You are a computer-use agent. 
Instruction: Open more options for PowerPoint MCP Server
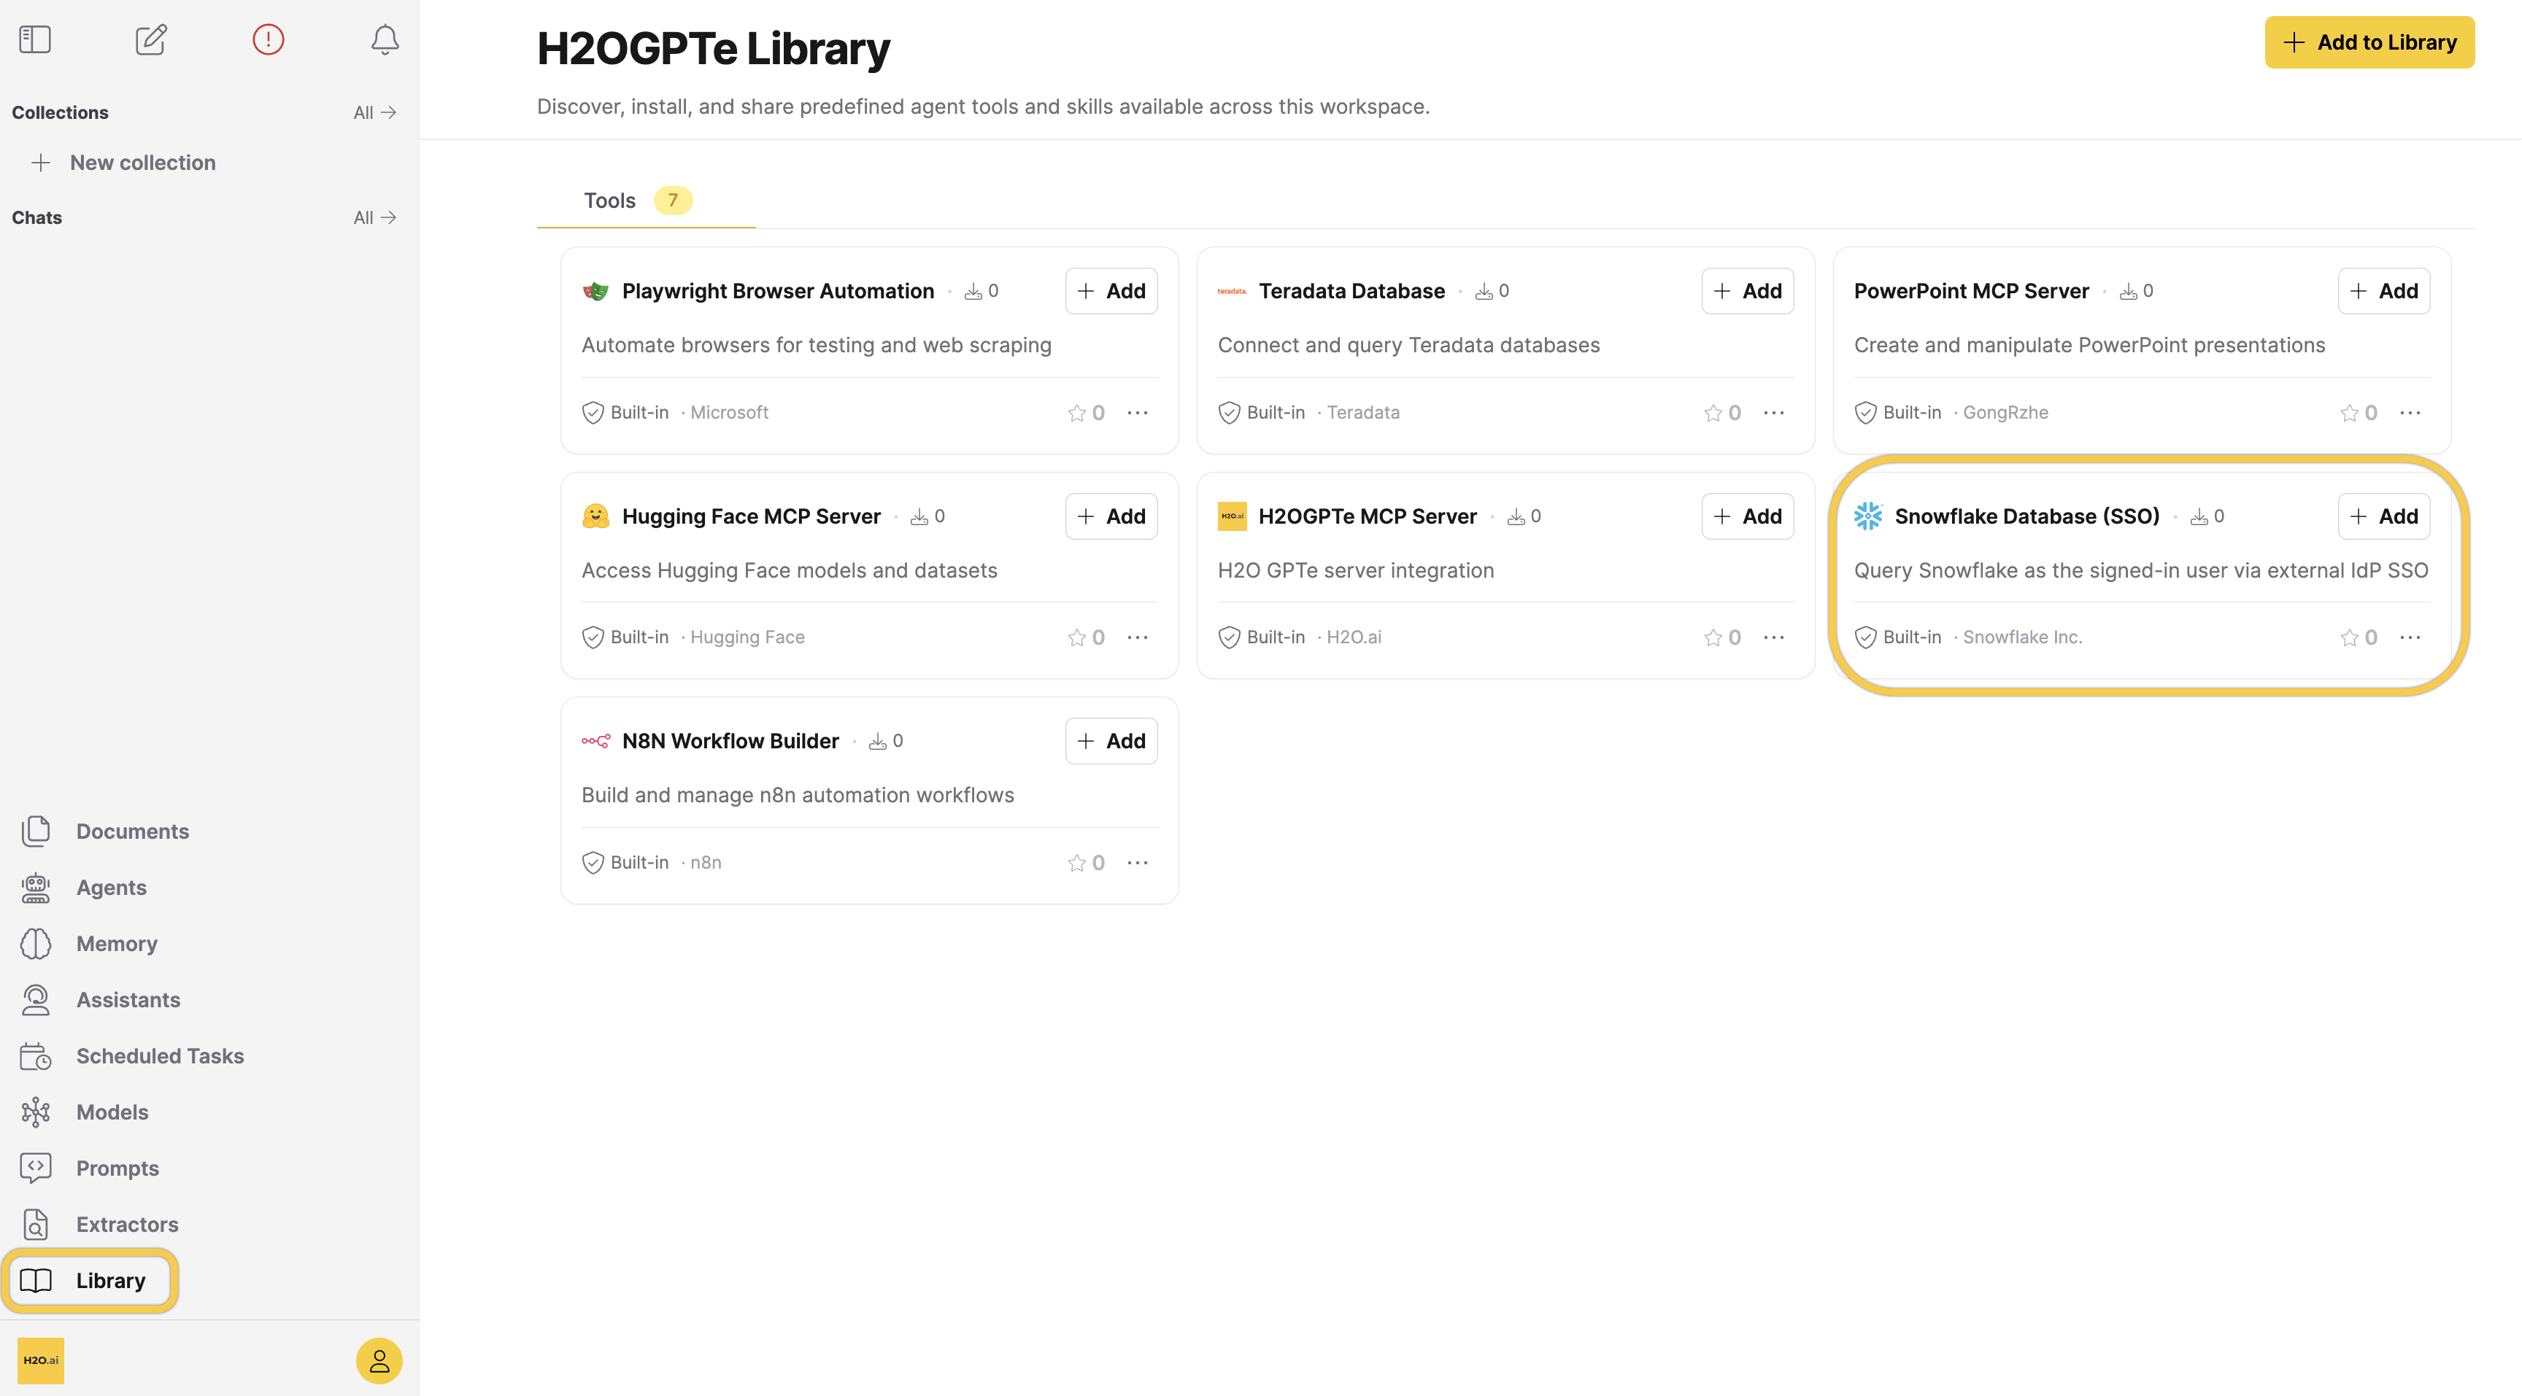2410,413
